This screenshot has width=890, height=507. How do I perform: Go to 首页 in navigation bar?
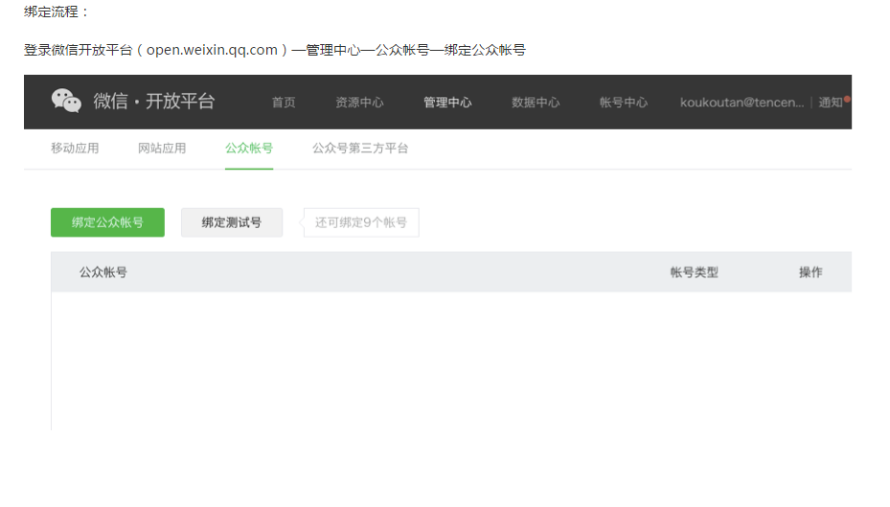[x=284, y=103]
